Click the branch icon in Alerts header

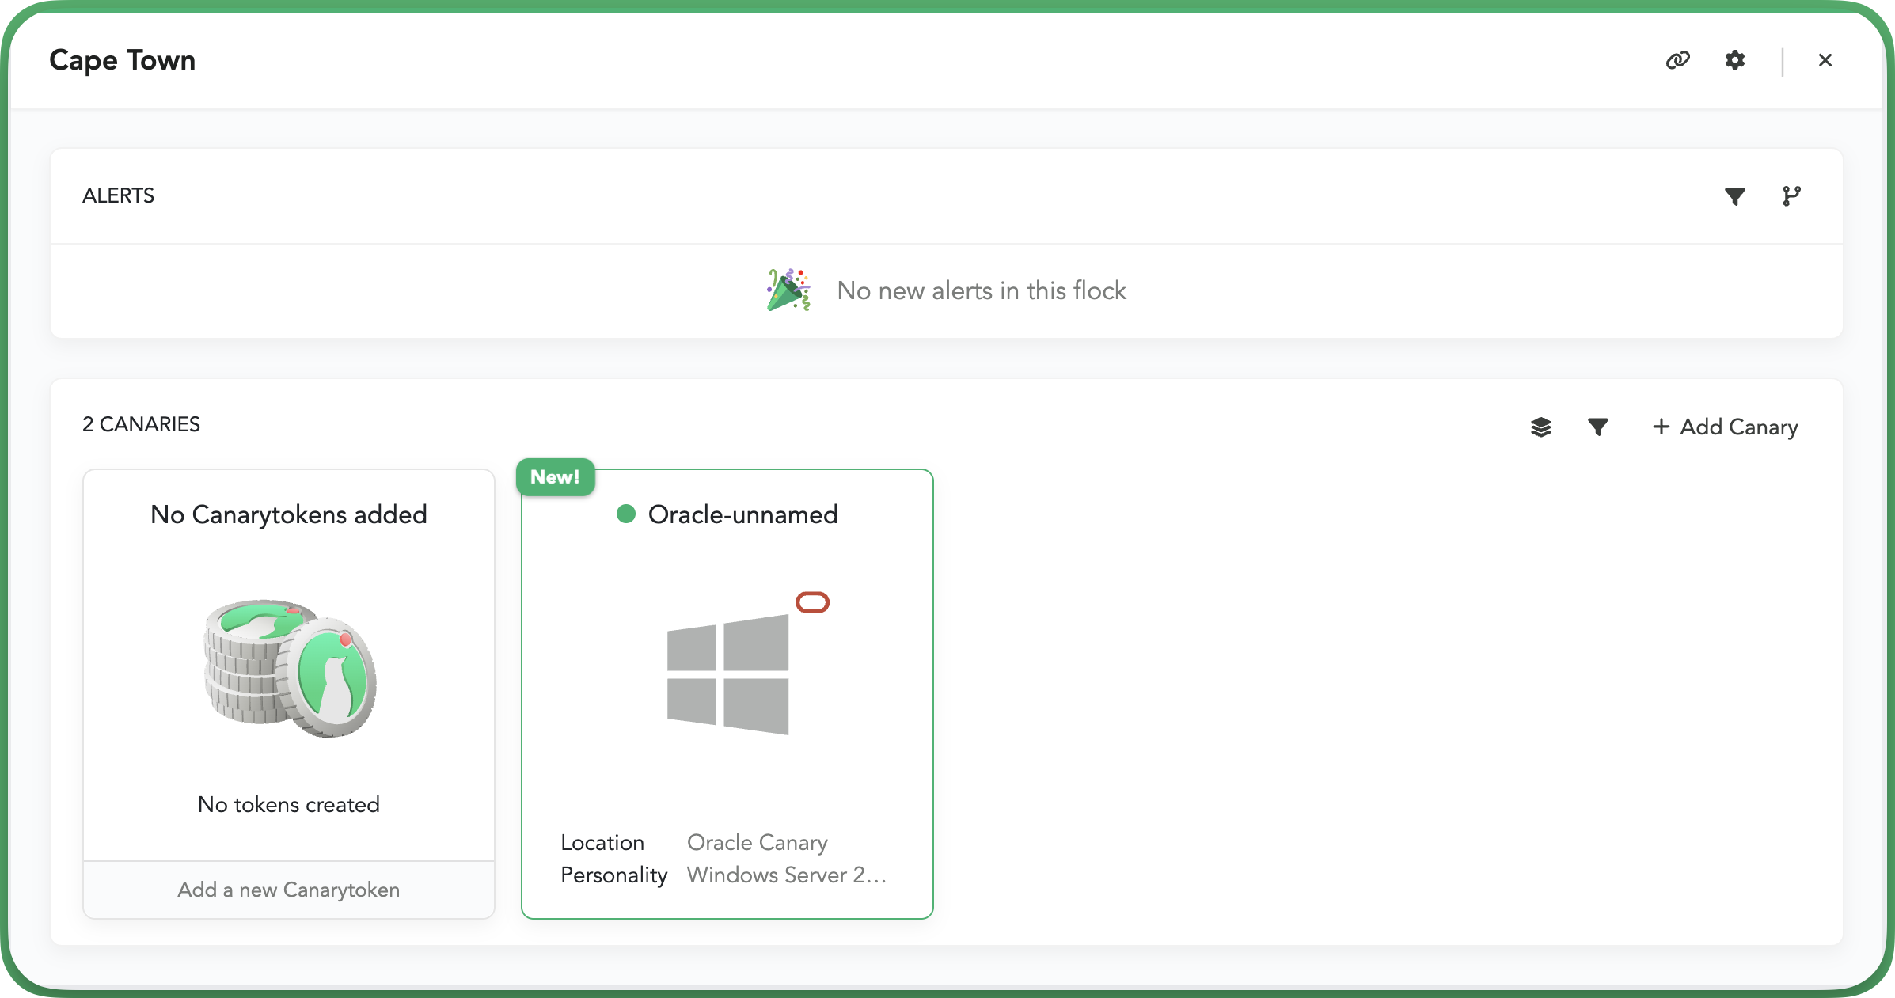(1791, 196)
